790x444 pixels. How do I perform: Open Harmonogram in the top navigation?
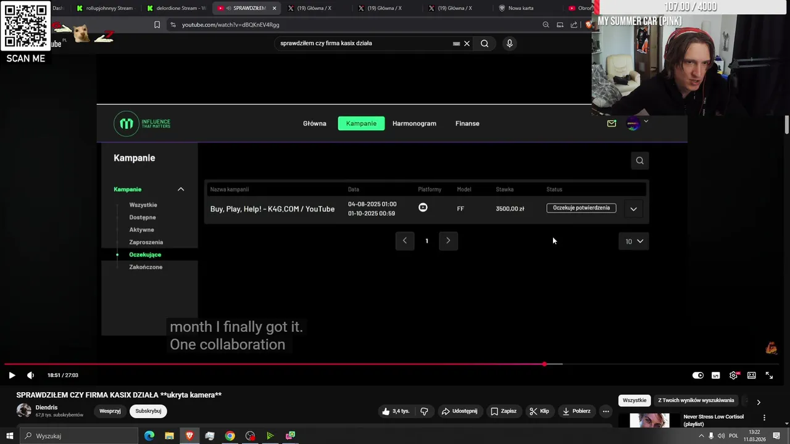click(x=414, y=123)
